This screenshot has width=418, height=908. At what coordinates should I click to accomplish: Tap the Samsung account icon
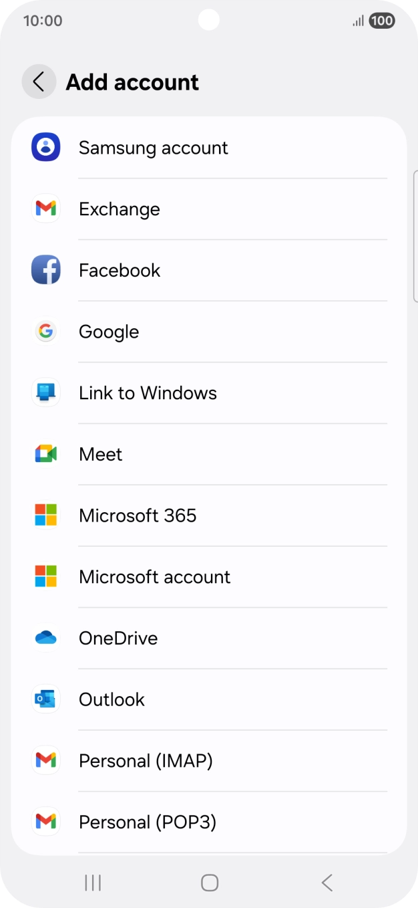click(x=46, y=148)
